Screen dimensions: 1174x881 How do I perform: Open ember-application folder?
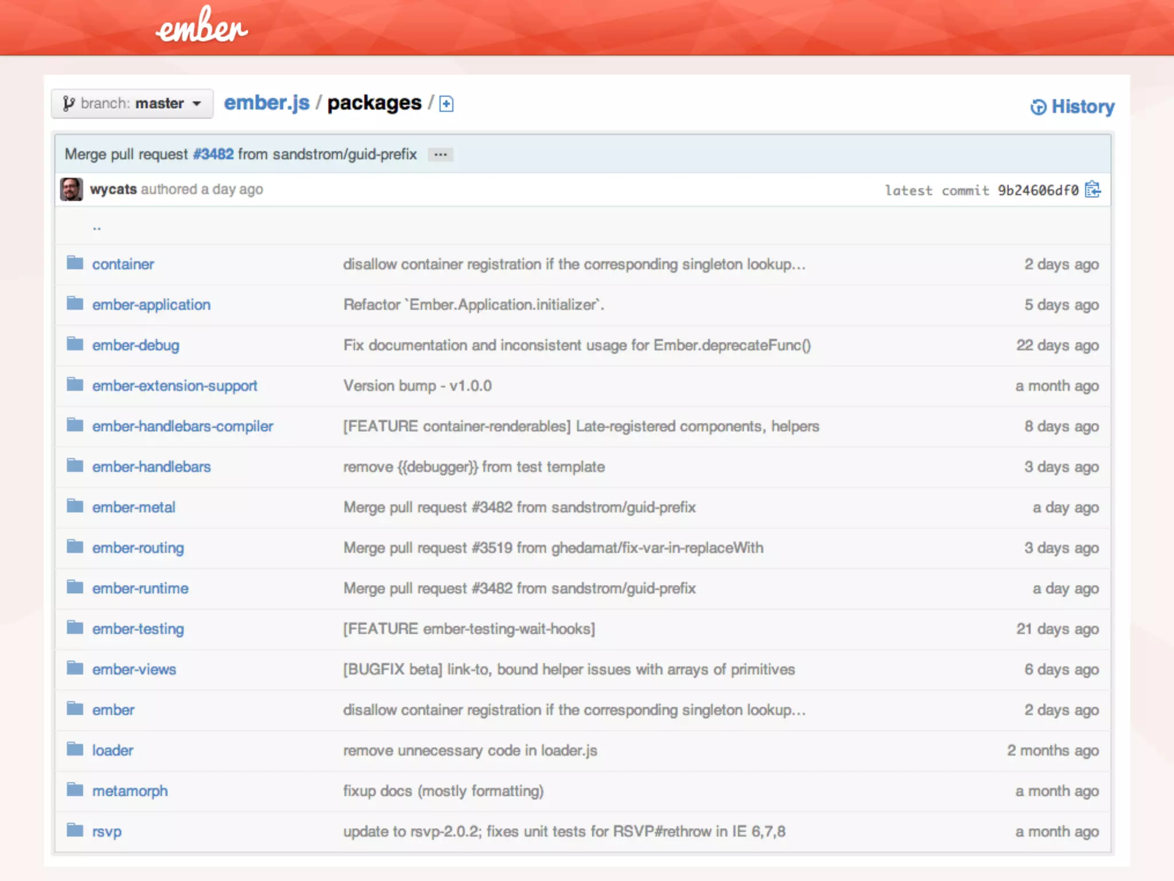151,305
